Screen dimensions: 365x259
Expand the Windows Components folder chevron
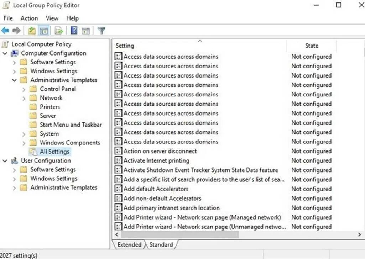[24, 143]
